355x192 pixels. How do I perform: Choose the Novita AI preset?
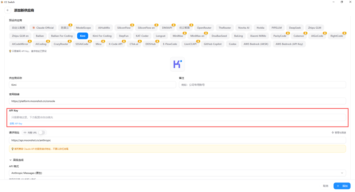tap(244, 28)
